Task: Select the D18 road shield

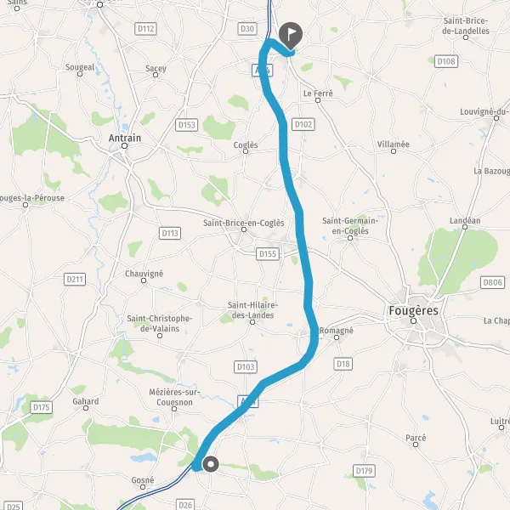Action: (343, 364)
